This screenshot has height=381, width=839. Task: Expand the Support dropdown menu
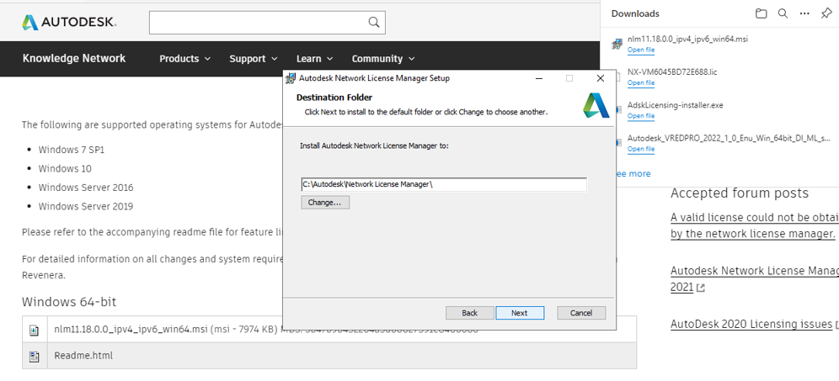tap(253, 59)
